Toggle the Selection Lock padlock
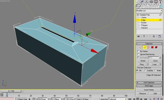This screenshot has height=100, width=164. tap(30, 99)
